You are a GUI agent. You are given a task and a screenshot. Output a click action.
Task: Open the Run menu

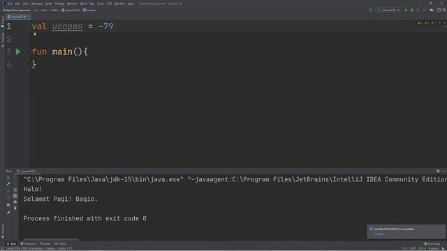click(91, 3)
